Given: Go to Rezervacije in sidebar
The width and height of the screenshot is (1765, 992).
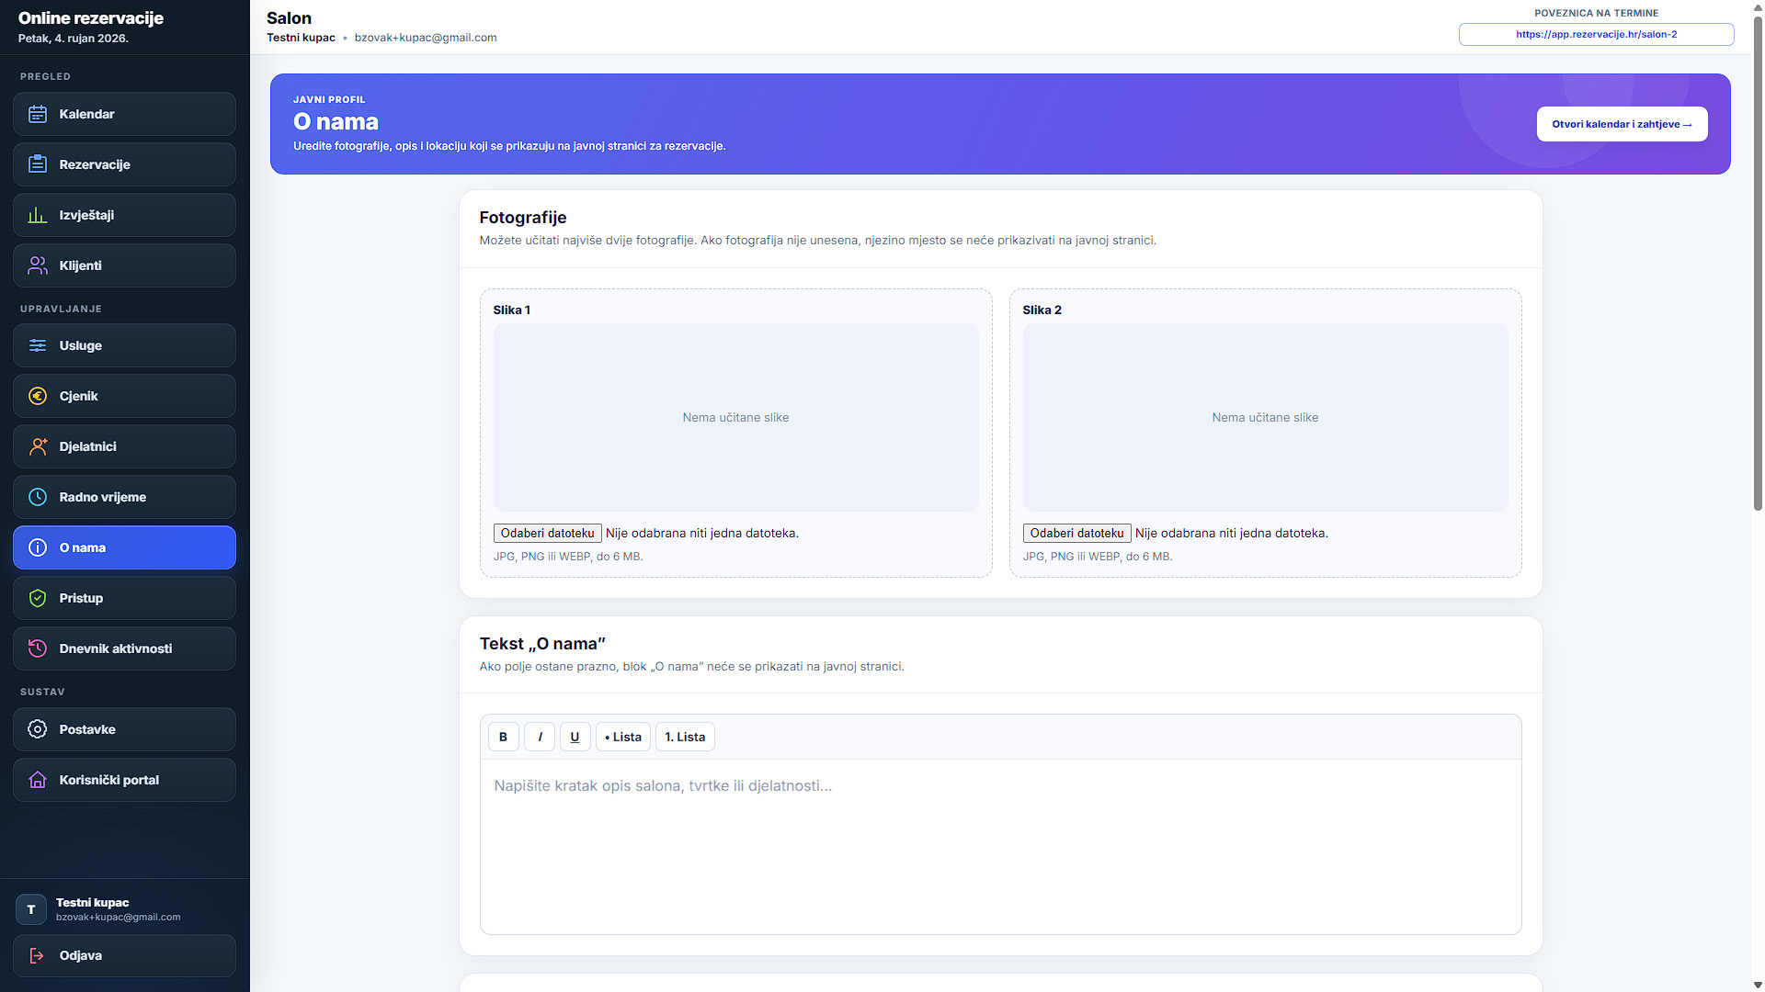Looking at the screenshot, I should tap(124, 164).
